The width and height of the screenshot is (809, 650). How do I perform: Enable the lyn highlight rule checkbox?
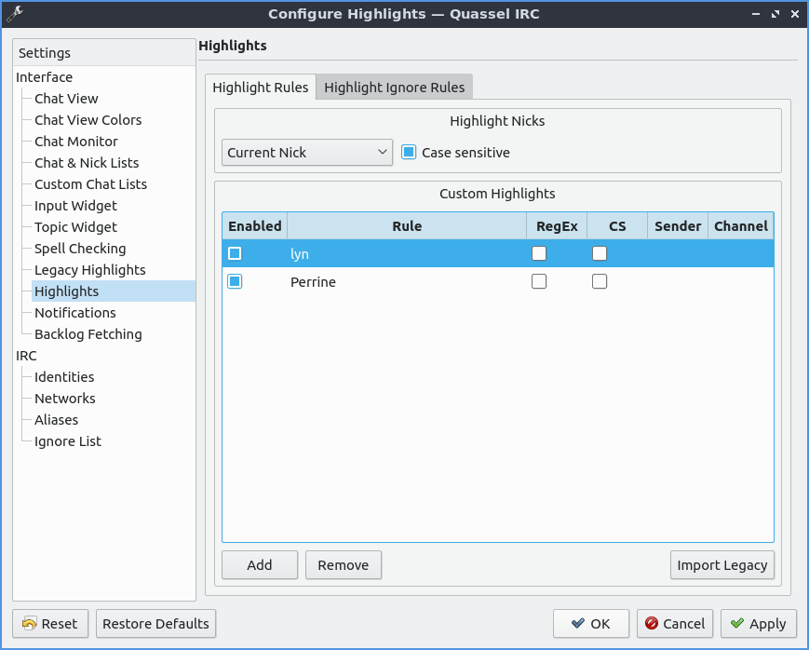tap(235, 253)
